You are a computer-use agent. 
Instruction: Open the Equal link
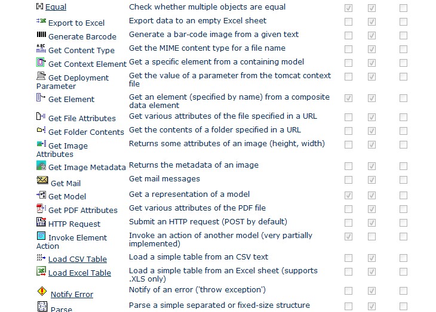(x=56, y=7)
